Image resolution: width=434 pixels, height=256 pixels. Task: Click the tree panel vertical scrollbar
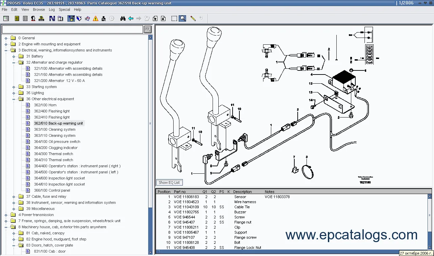(x=150, y=144)
